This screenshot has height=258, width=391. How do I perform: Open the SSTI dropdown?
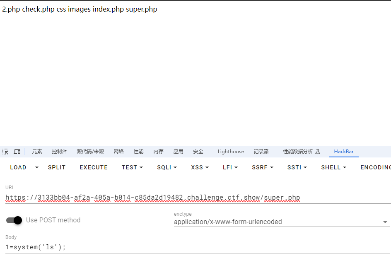[x=297, y=168]
